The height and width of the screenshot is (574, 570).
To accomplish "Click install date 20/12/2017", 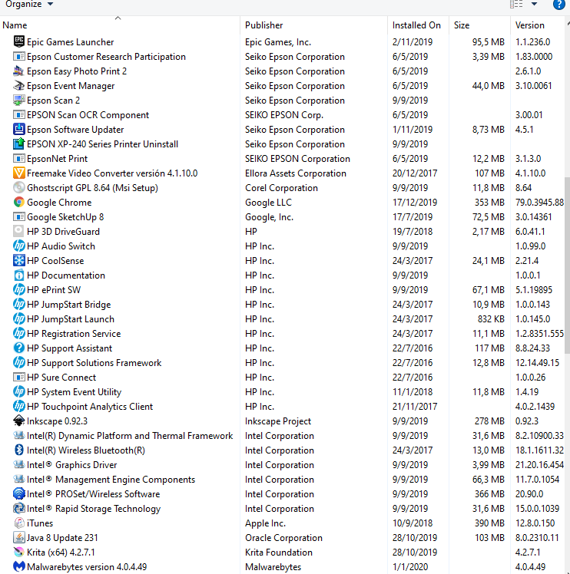I will [415, 173].
